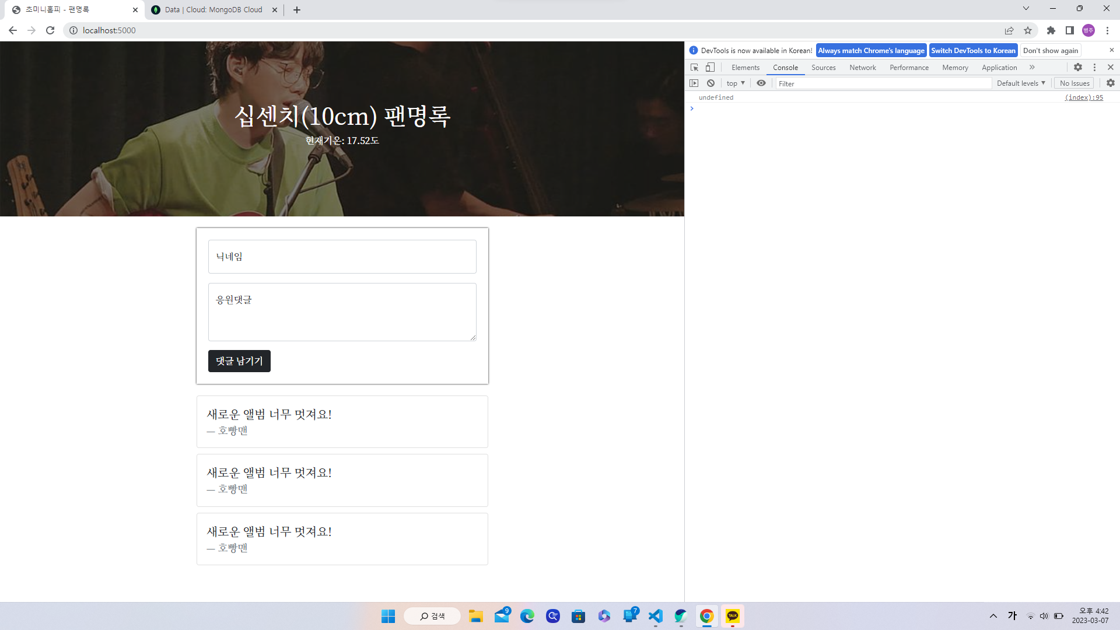The width and height of the screenshot is (1120, 630).
Task: Reload the page with refresh icon
Action: [x=50, y=30]
